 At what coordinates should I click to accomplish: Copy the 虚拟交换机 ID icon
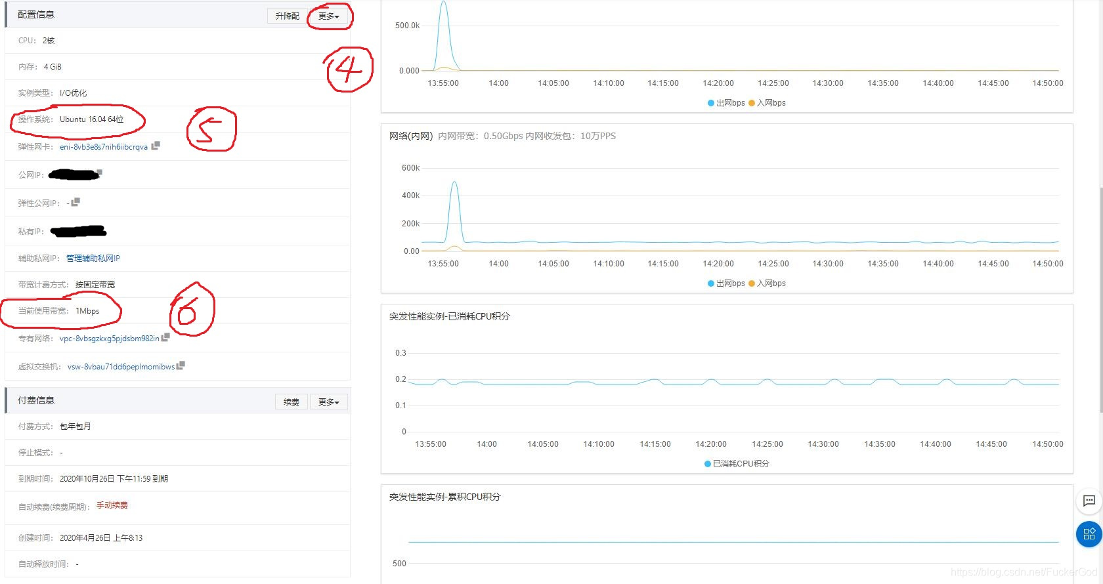(181, 365)
